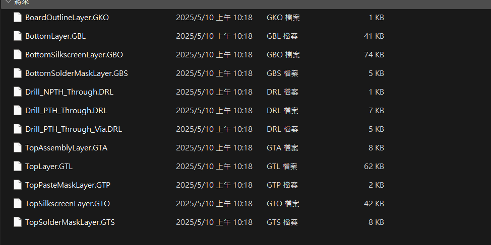491x245 pixels.
Task: Click the BoardOutlineLayer.GKO modified date
Action: point(214,18)
